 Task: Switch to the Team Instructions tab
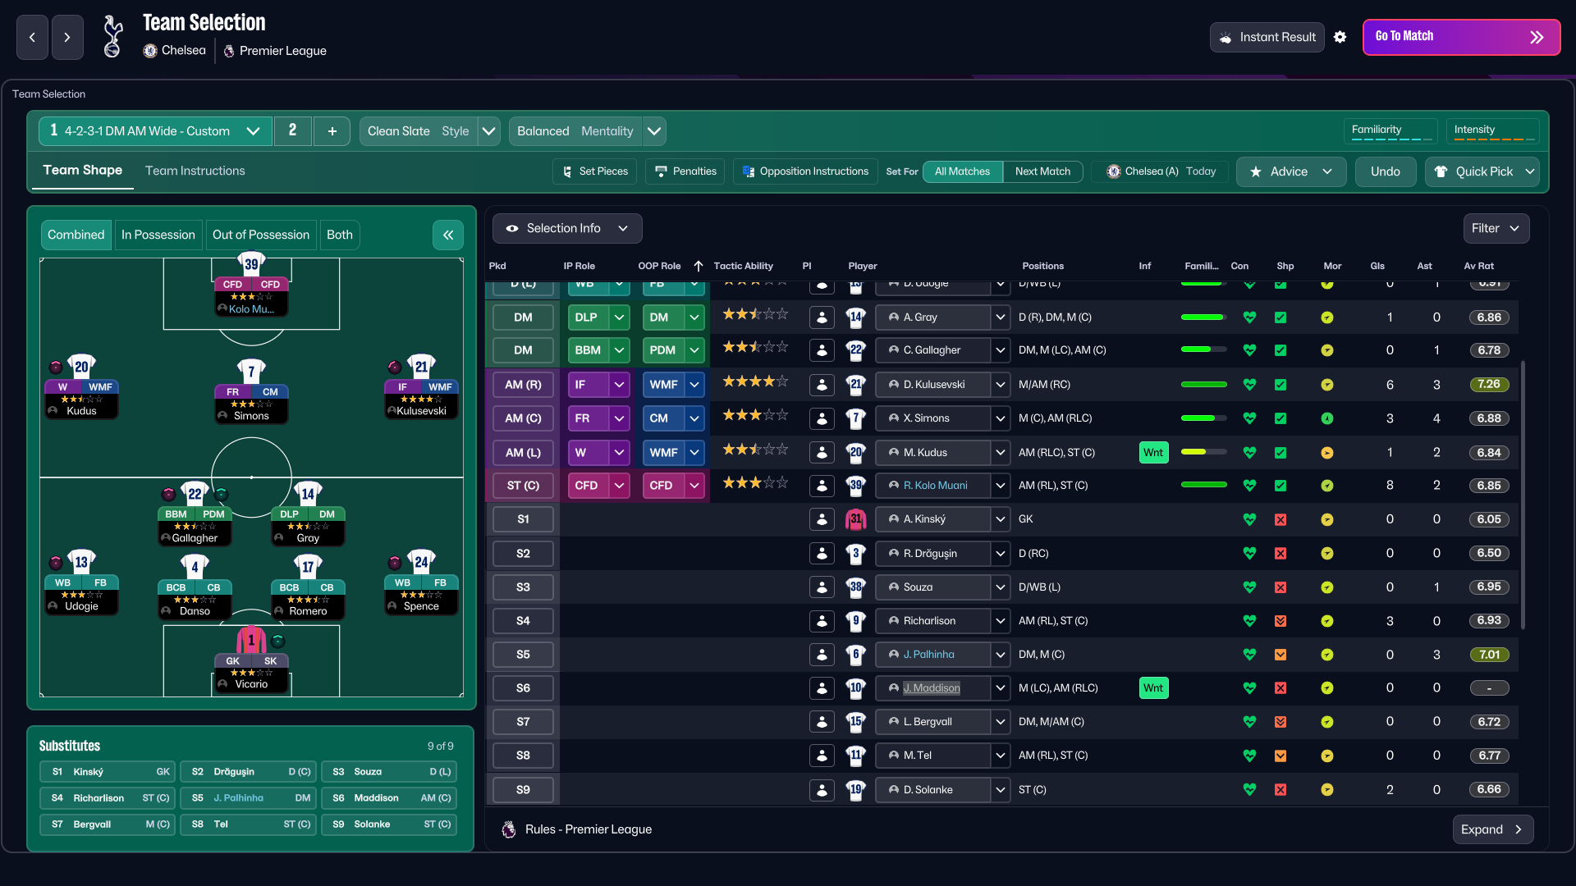tap(195, 171)
